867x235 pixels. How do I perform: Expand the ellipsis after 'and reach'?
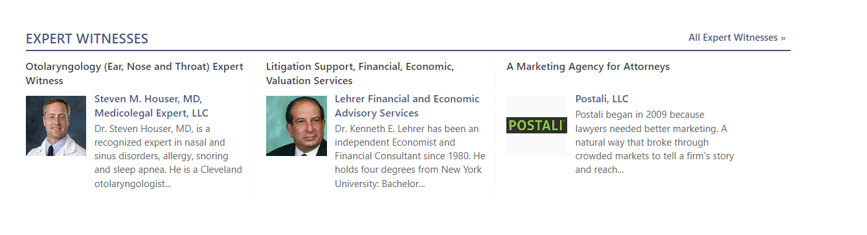[x=620, y=170]
